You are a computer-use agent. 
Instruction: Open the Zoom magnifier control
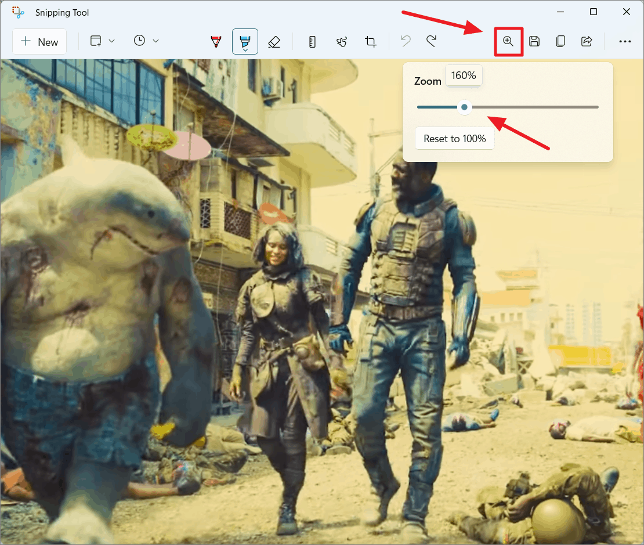pos(508,41)
